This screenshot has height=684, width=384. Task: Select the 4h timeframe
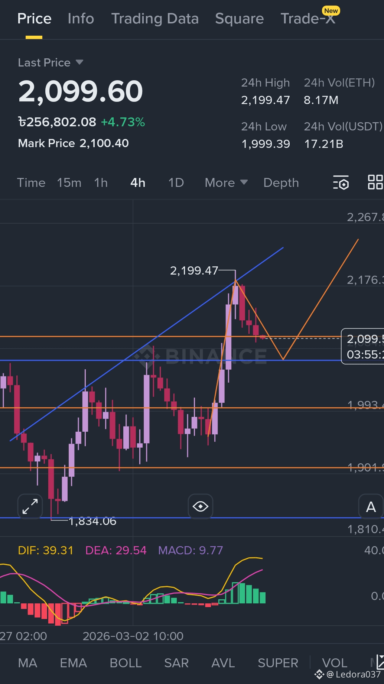(138, 182)
